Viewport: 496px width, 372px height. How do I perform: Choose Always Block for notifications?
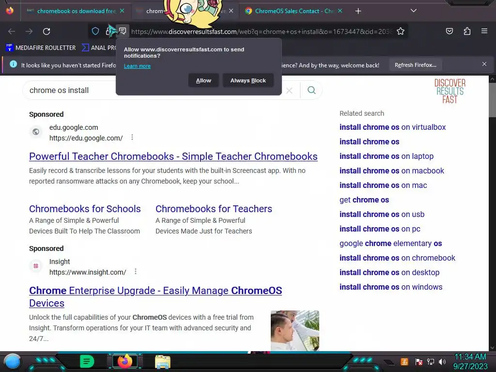(248, 80)
